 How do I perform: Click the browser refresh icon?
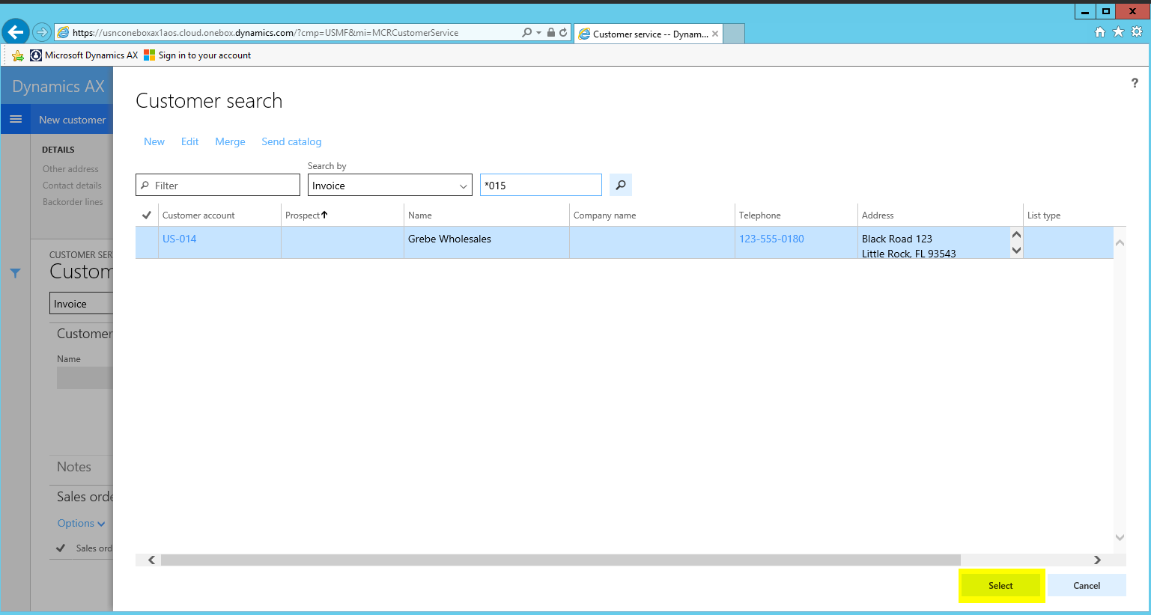point(563,32)
